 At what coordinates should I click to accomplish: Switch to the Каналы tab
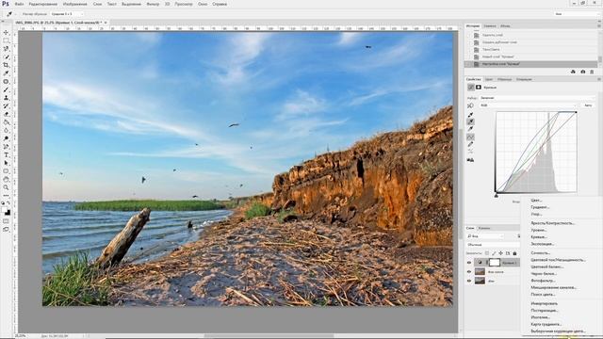point(484,228)
